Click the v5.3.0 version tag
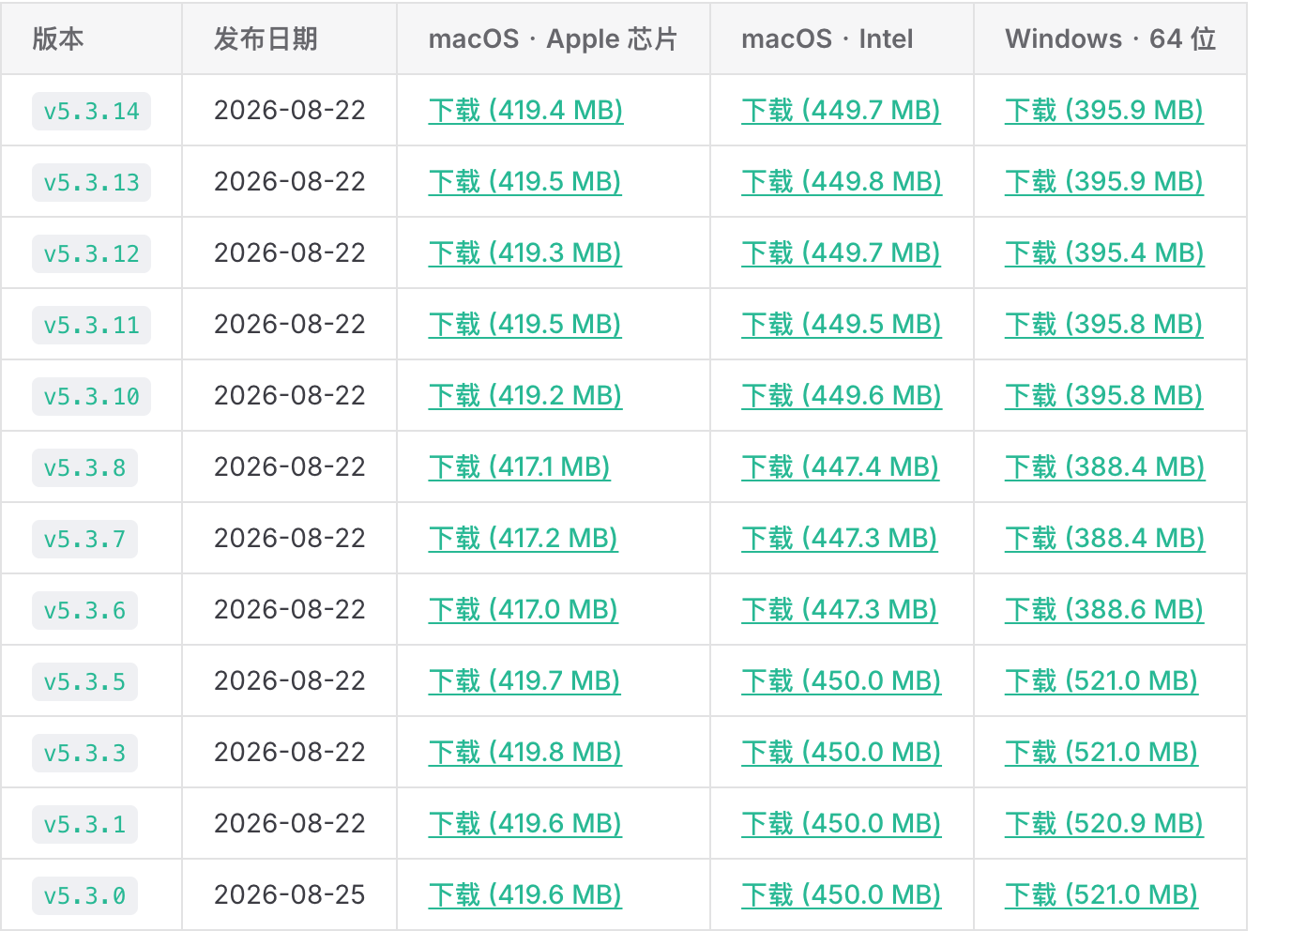 84,896
